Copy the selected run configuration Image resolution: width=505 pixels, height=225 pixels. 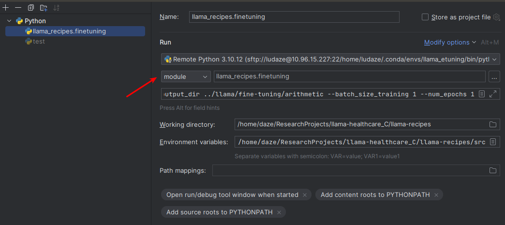(x=31, y=8)
